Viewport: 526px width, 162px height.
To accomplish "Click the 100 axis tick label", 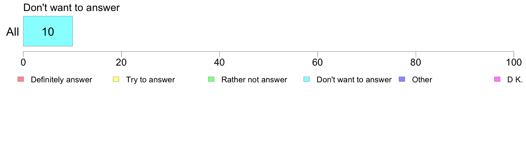I will [514, 62].
